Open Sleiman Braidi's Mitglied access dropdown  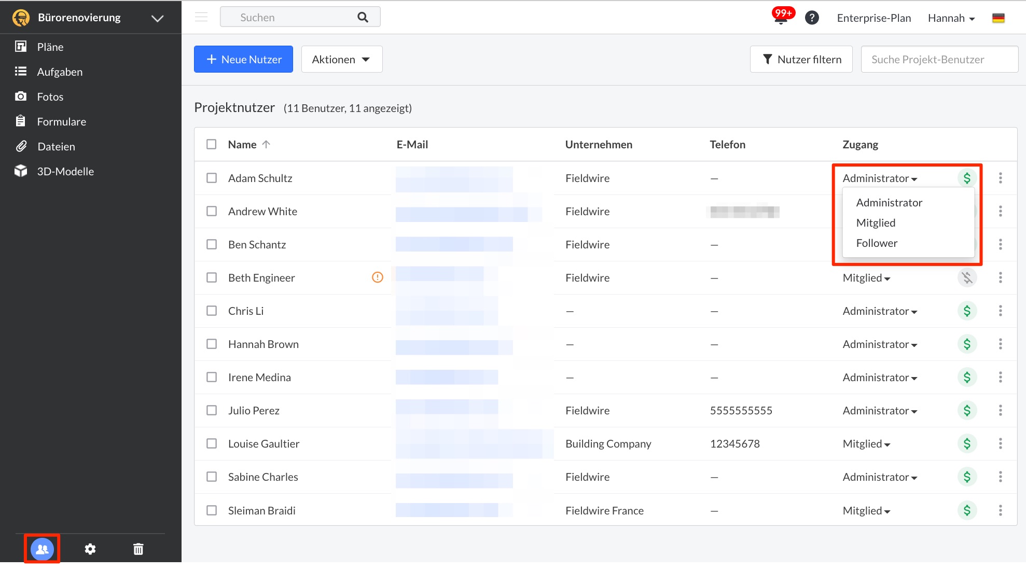point(866,510)
